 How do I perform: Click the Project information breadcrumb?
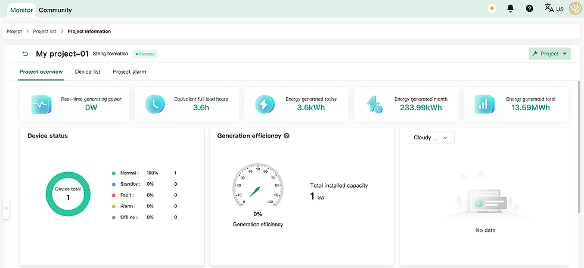89,31
